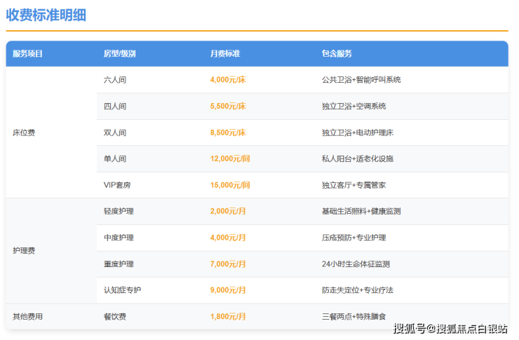Screen dimensions: 519x340
Task: Click the 收费标准明细 page title
Action: click(46, 15)
